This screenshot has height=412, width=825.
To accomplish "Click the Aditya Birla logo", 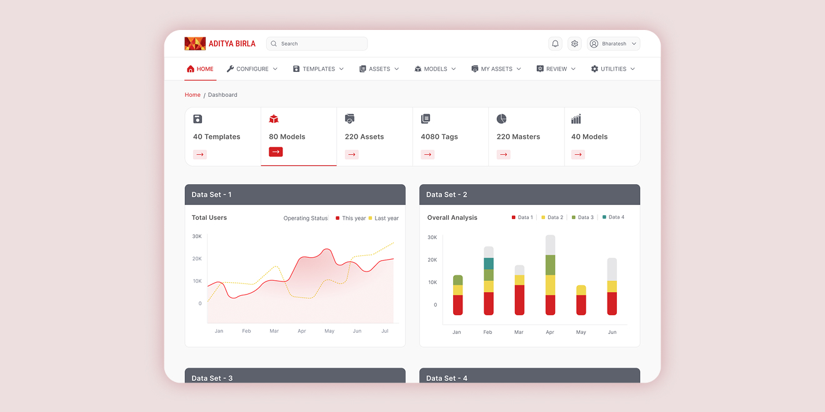I will 220,44.
